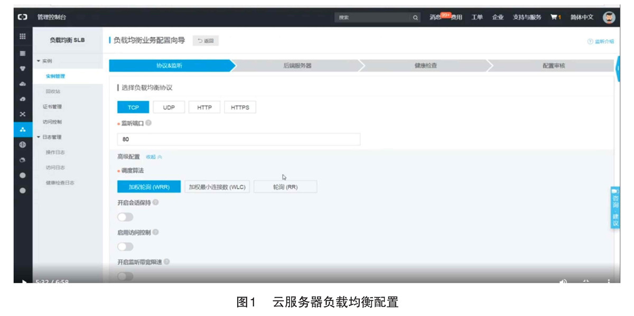Click the blue pull tab on the right edge

[618, 69]
